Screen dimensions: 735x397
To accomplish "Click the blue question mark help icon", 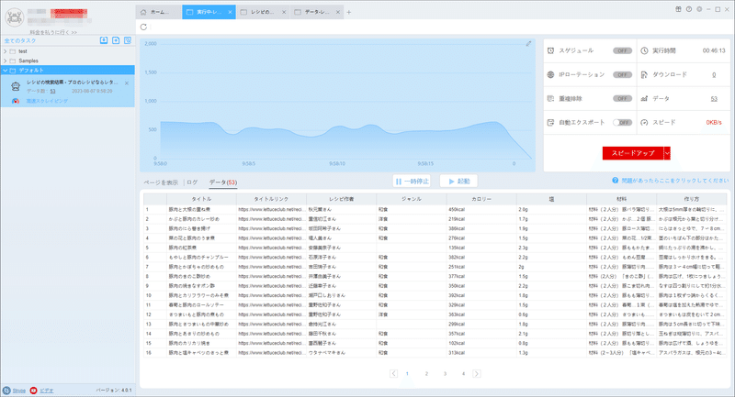I will coord(615,181).
